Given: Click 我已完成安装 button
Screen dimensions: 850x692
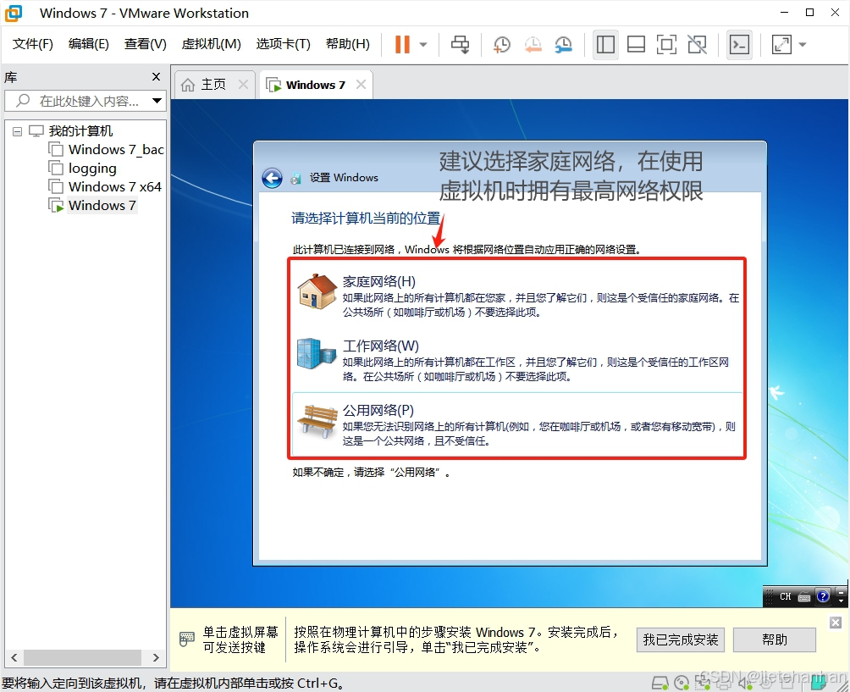Looking at the screenshot, I should 681,640.
